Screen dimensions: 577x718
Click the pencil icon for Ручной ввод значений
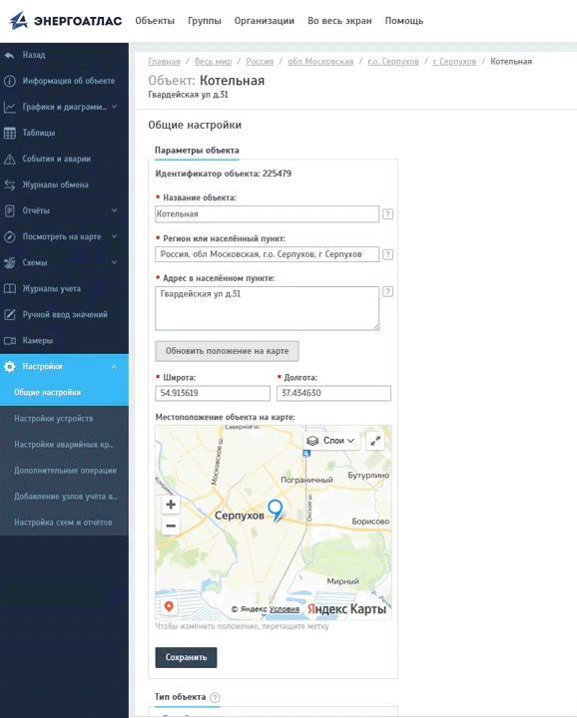(x=9, y=314)
